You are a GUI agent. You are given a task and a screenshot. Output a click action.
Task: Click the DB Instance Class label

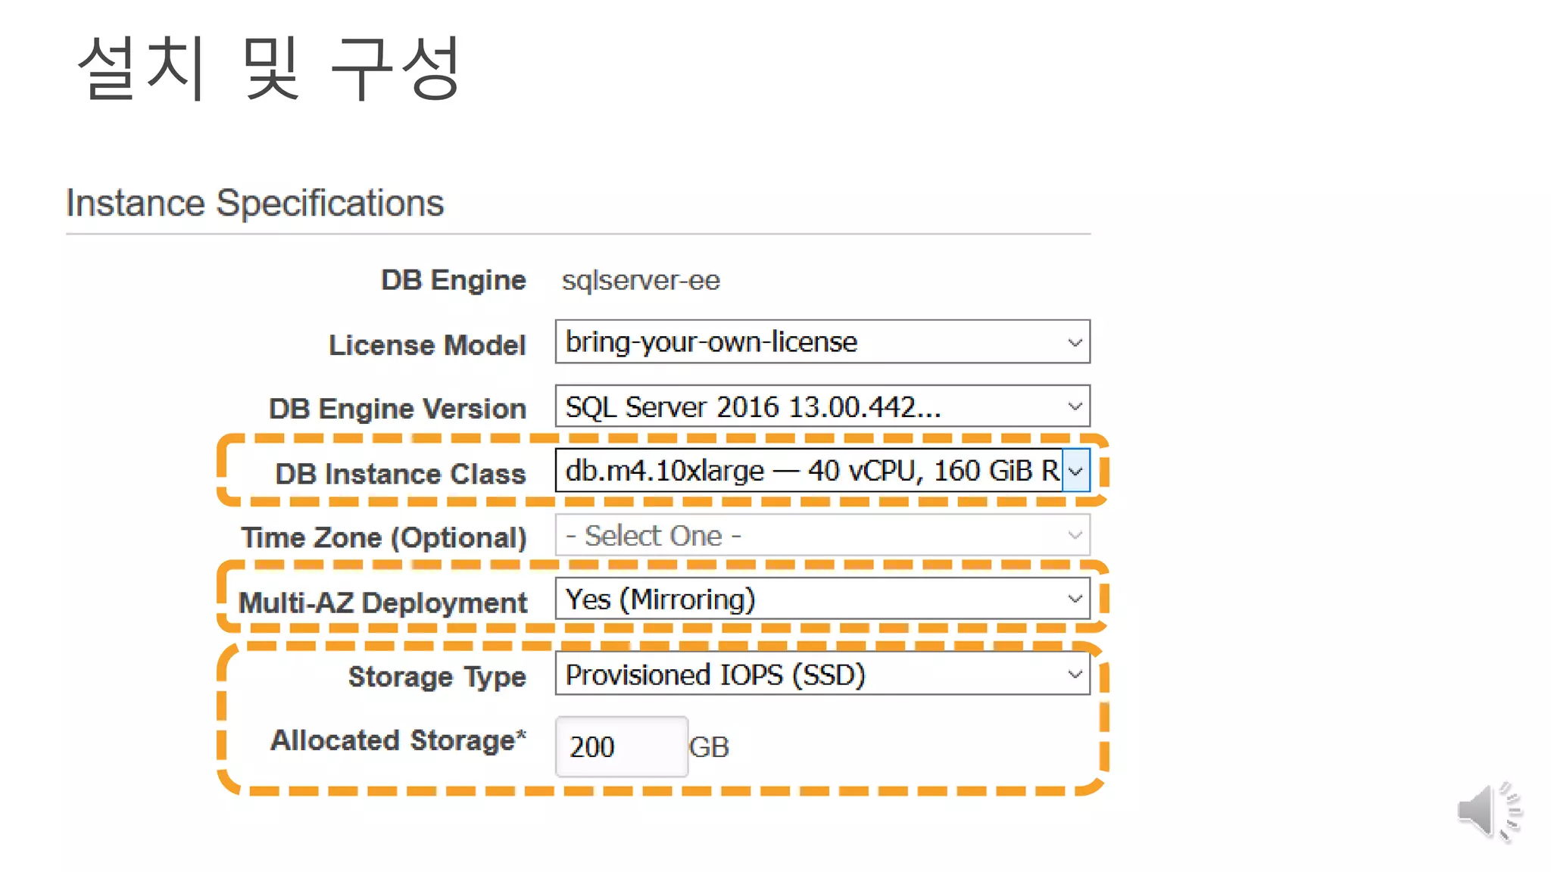(400, 474)
